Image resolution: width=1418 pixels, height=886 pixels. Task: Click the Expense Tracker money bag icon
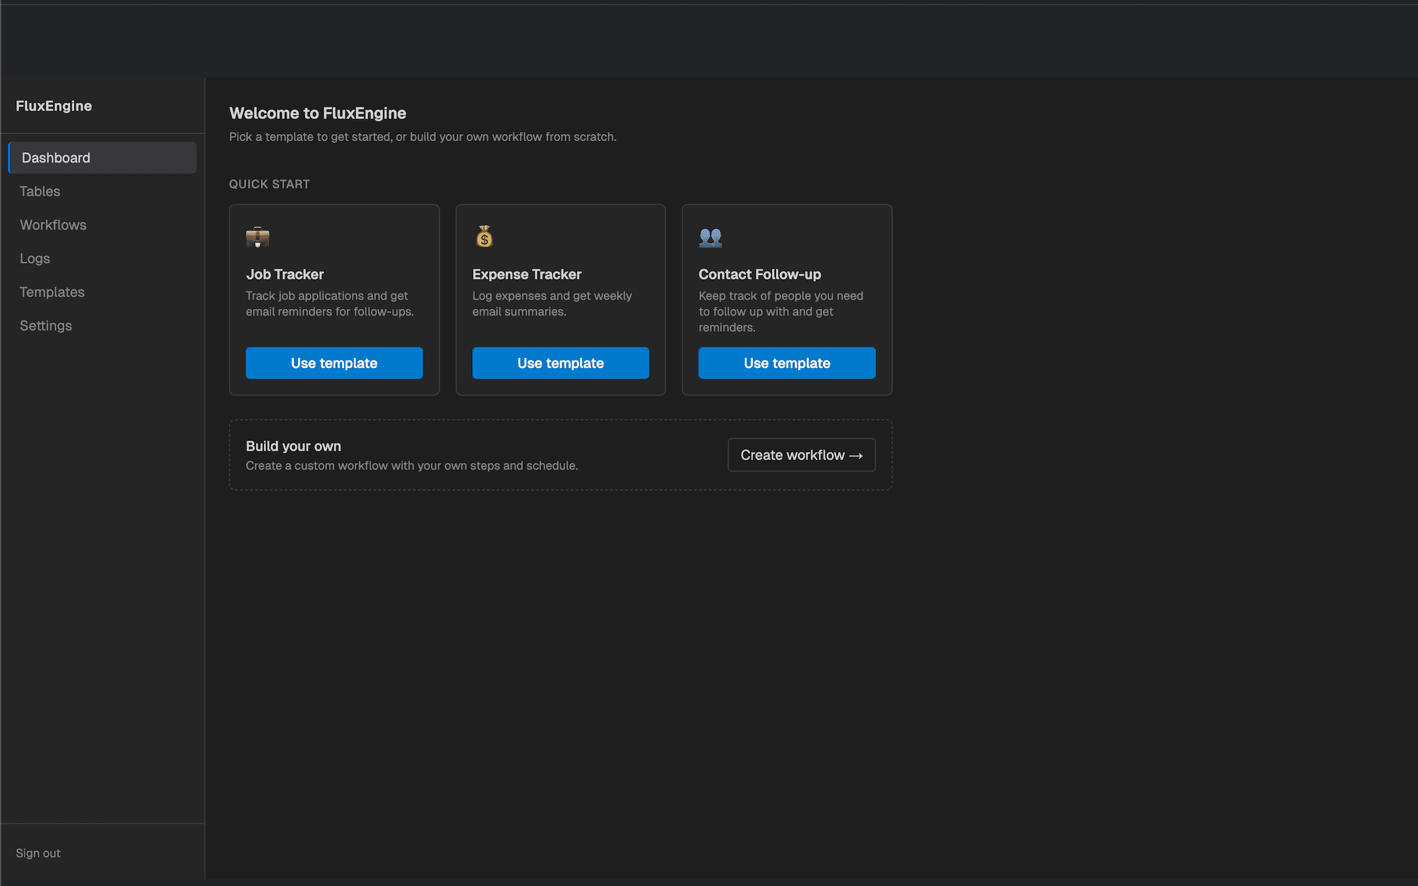(x=485, y=237)
